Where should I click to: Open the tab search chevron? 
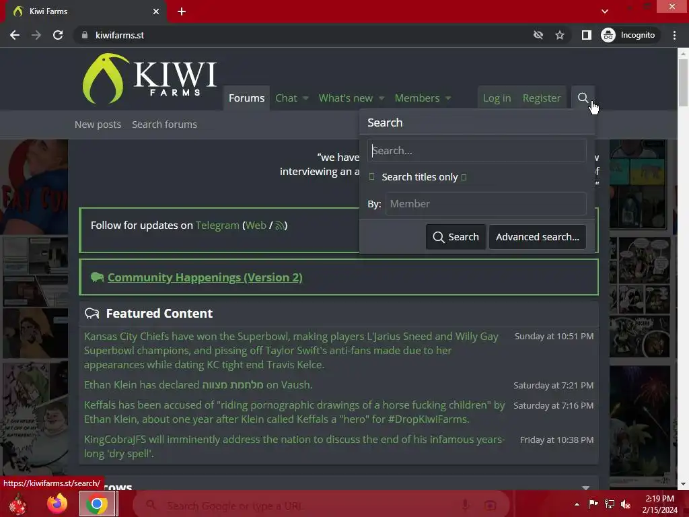coord(605,11)
